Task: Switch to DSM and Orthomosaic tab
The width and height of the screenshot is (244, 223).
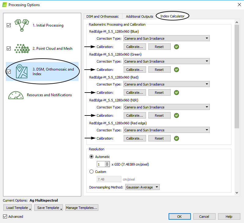Action: coord(102,16)
